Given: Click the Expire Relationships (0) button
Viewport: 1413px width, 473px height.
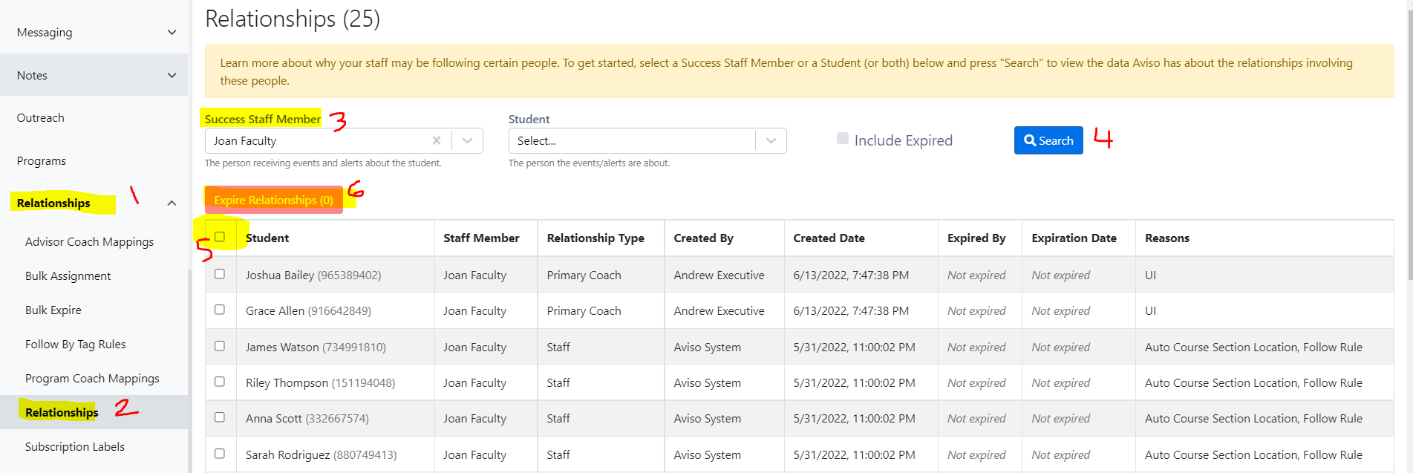Looking at the screenshot, I should point(274,200).
